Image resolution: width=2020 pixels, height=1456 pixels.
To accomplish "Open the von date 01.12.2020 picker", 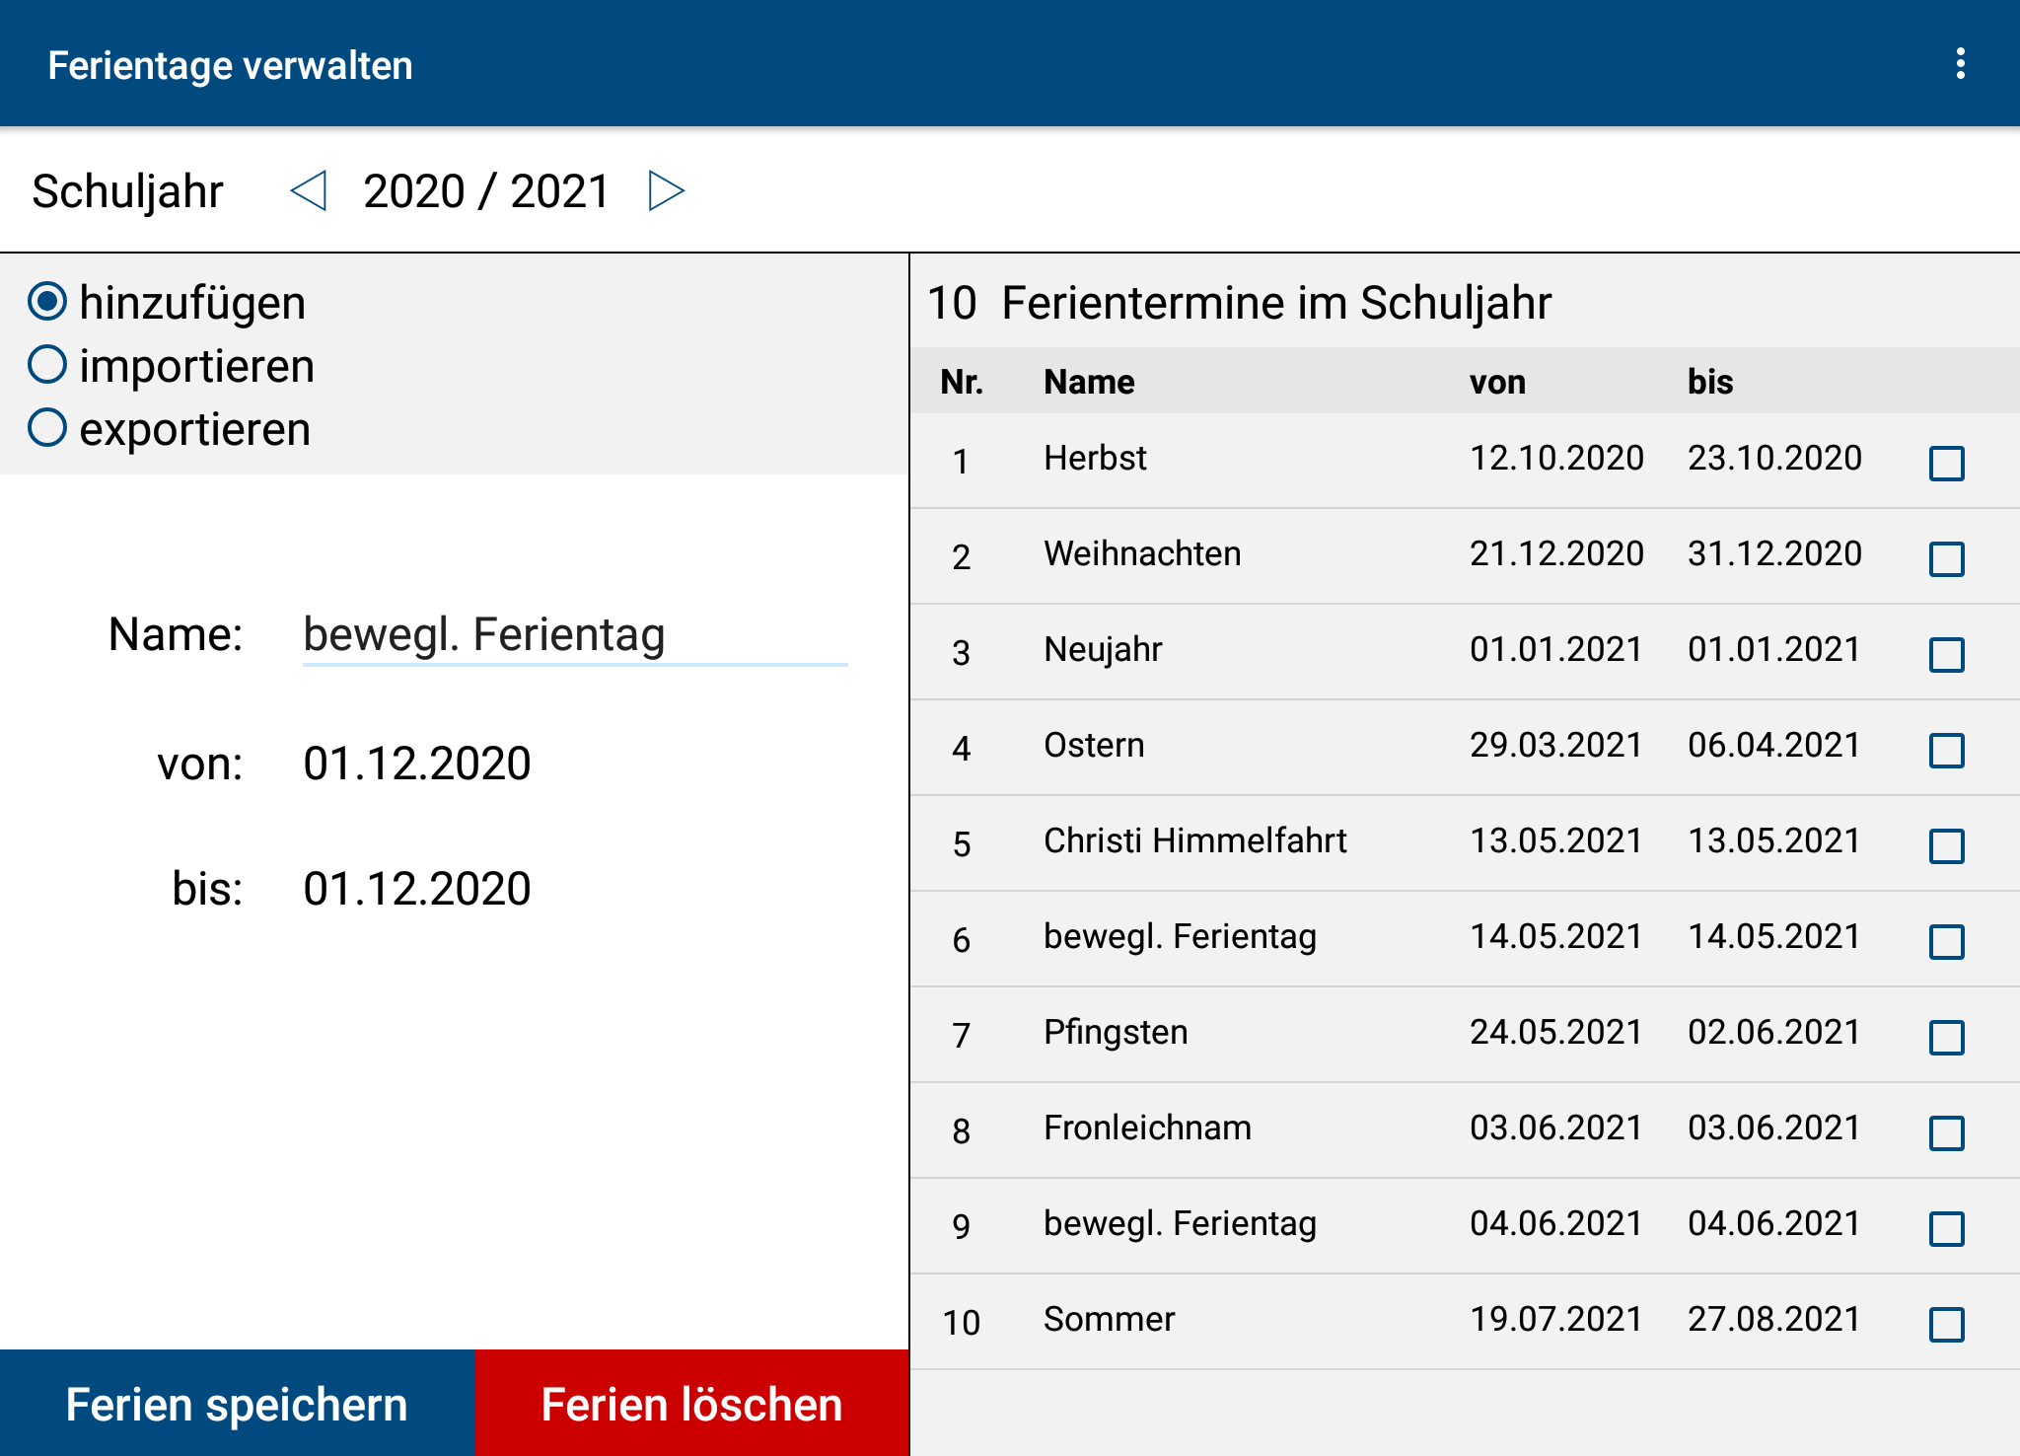I will click(417, 764).
